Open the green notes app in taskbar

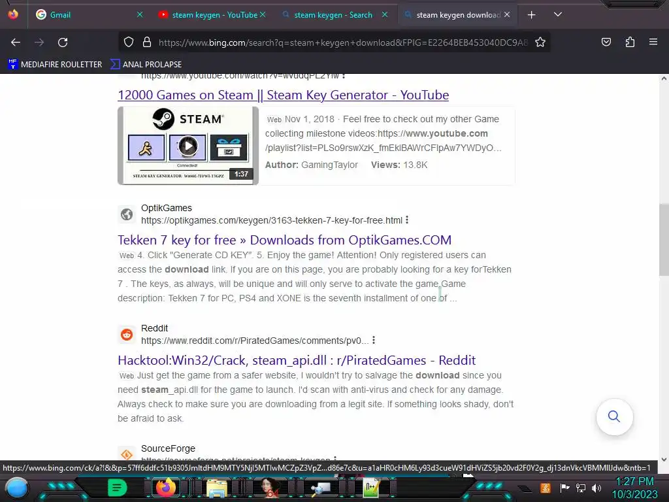(x=117, y=488)
